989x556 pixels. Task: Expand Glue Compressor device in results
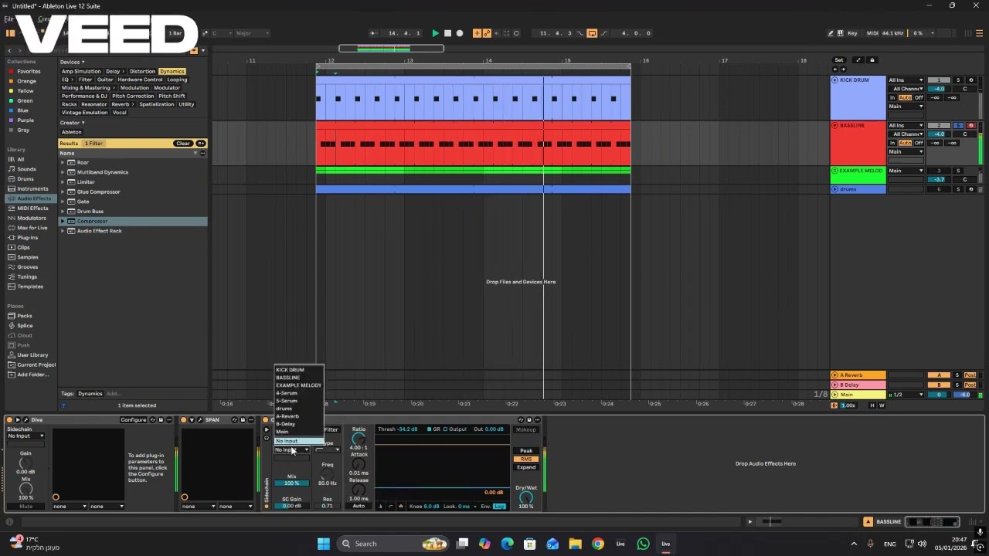point(63,192)
